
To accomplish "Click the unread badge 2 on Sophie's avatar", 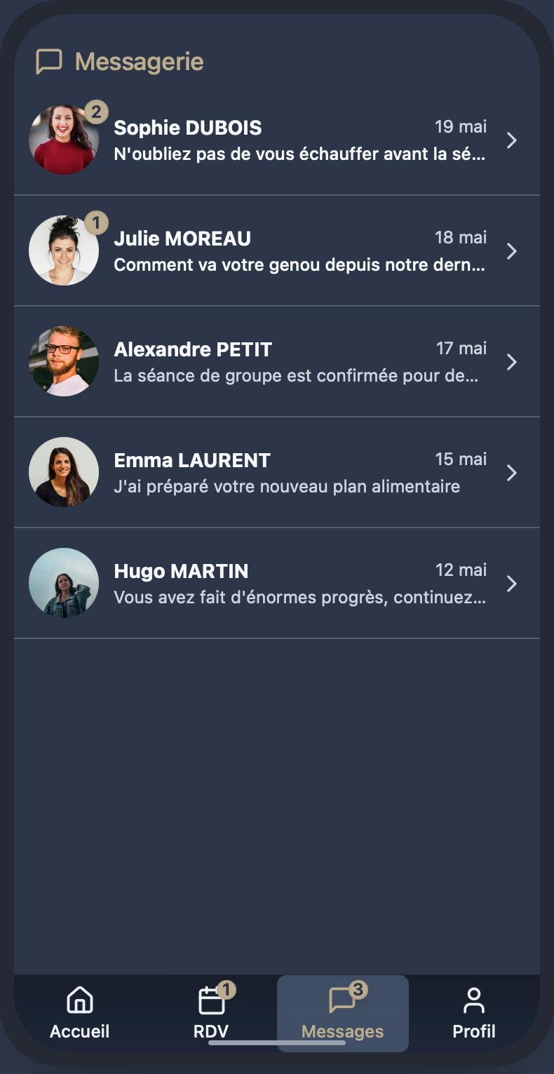I will coord(96,112).
